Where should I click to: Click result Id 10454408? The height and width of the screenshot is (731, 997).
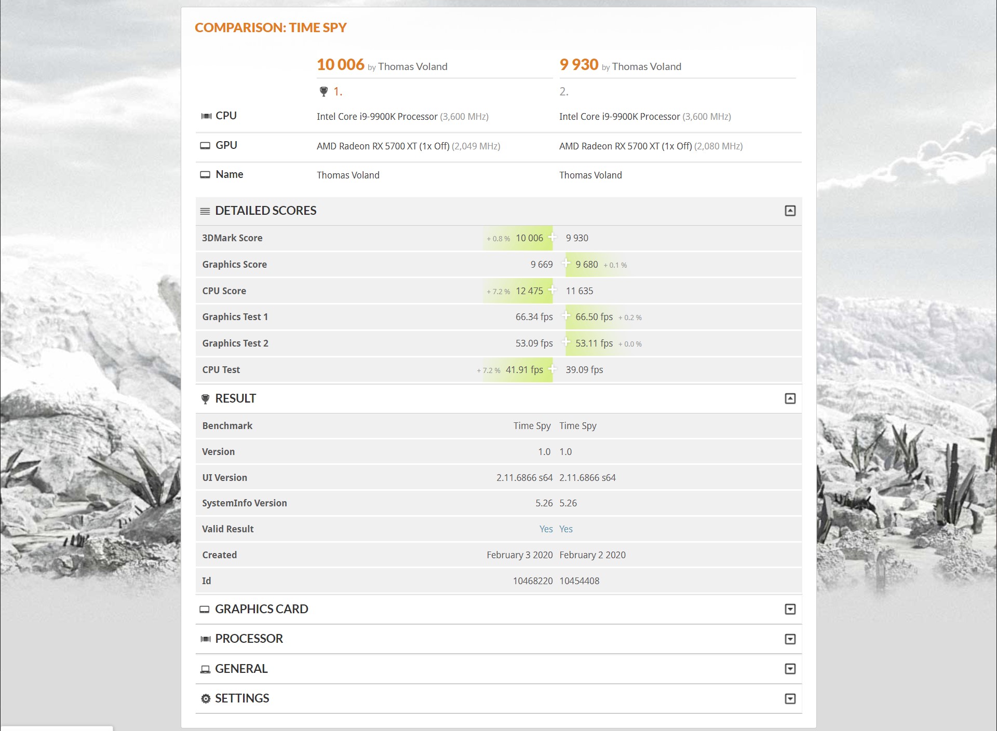point(580,581)
